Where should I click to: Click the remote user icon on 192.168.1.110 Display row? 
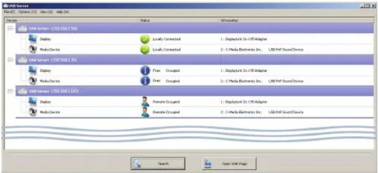[x=145, y=102]
